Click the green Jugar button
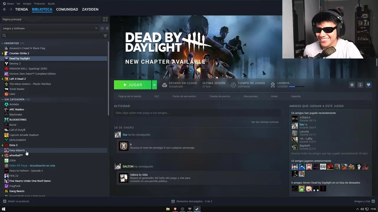Screen dimensions: 378x212 click(133, 85)
